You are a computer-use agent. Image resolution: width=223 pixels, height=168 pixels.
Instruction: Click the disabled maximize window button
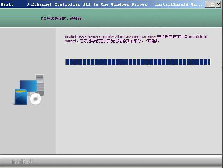212,4
